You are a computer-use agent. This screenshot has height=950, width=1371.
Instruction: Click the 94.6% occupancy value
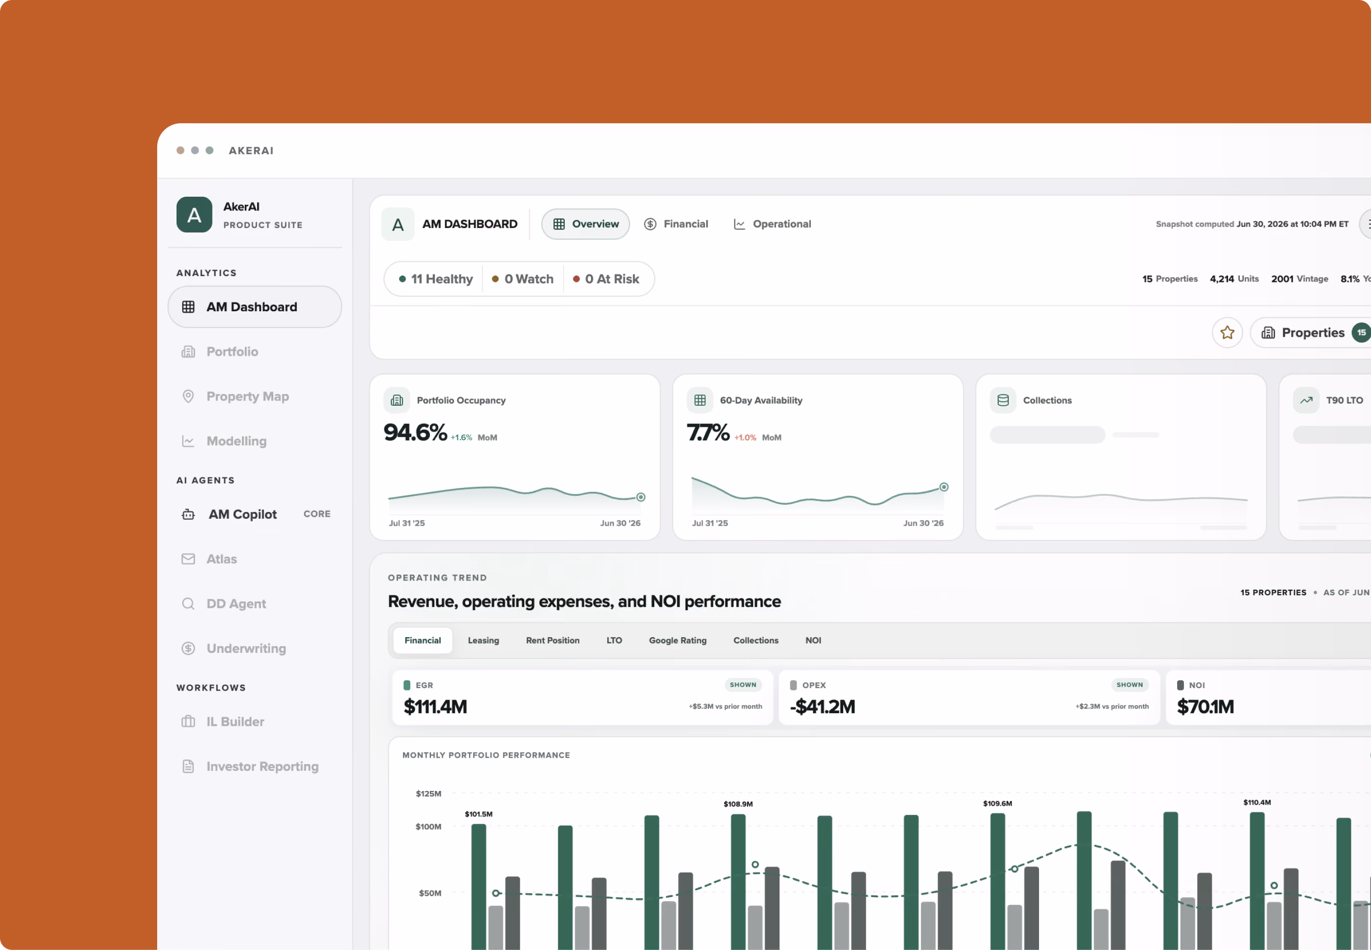pos(415,433)
